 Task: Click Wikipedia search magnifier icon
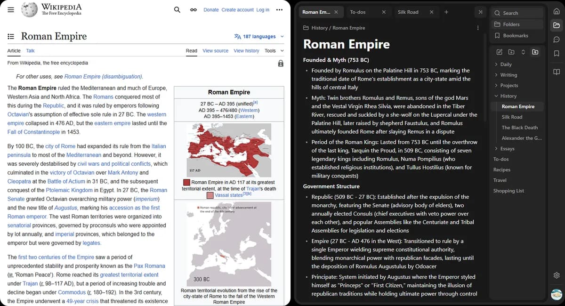point(177,9)
